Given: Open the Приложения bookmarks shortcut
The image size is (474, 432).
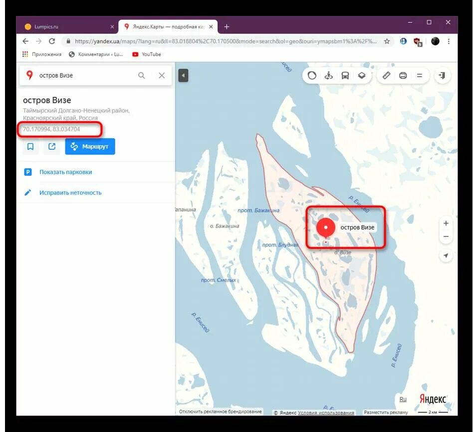Looking at the screenshot, I should (x=42, y=54).
